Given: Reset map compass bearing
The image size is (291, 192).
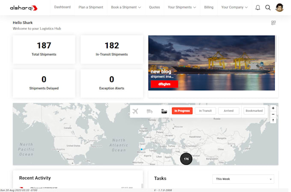Looking at the screenshot, I should click(x=273, y=120).
